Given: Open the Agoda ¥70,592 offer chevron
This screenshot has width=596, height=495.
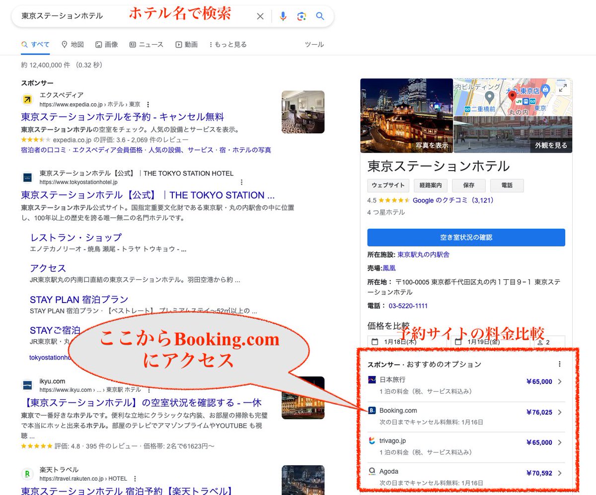Looking at the screenshot, I should pyautogui.click(x=560, y=473).
